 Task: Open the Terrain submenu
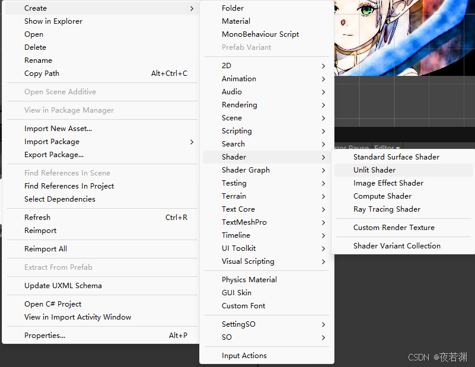pyautogui.click(x=267, y=196)
